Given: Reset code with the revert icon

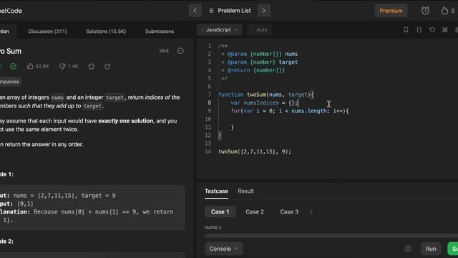Looking at the screenshot, I should tap(432, 30).
